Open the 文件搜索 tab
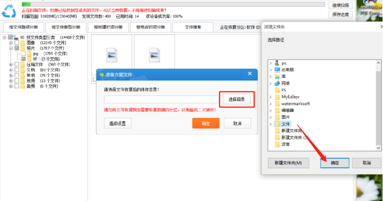Screen dimensions: 383x201 coord(193,27)
